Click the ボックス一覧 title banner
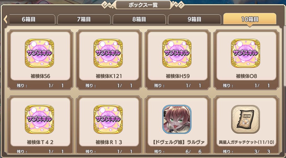The width and height of the screenshot is (286, 158). (143, 5)
